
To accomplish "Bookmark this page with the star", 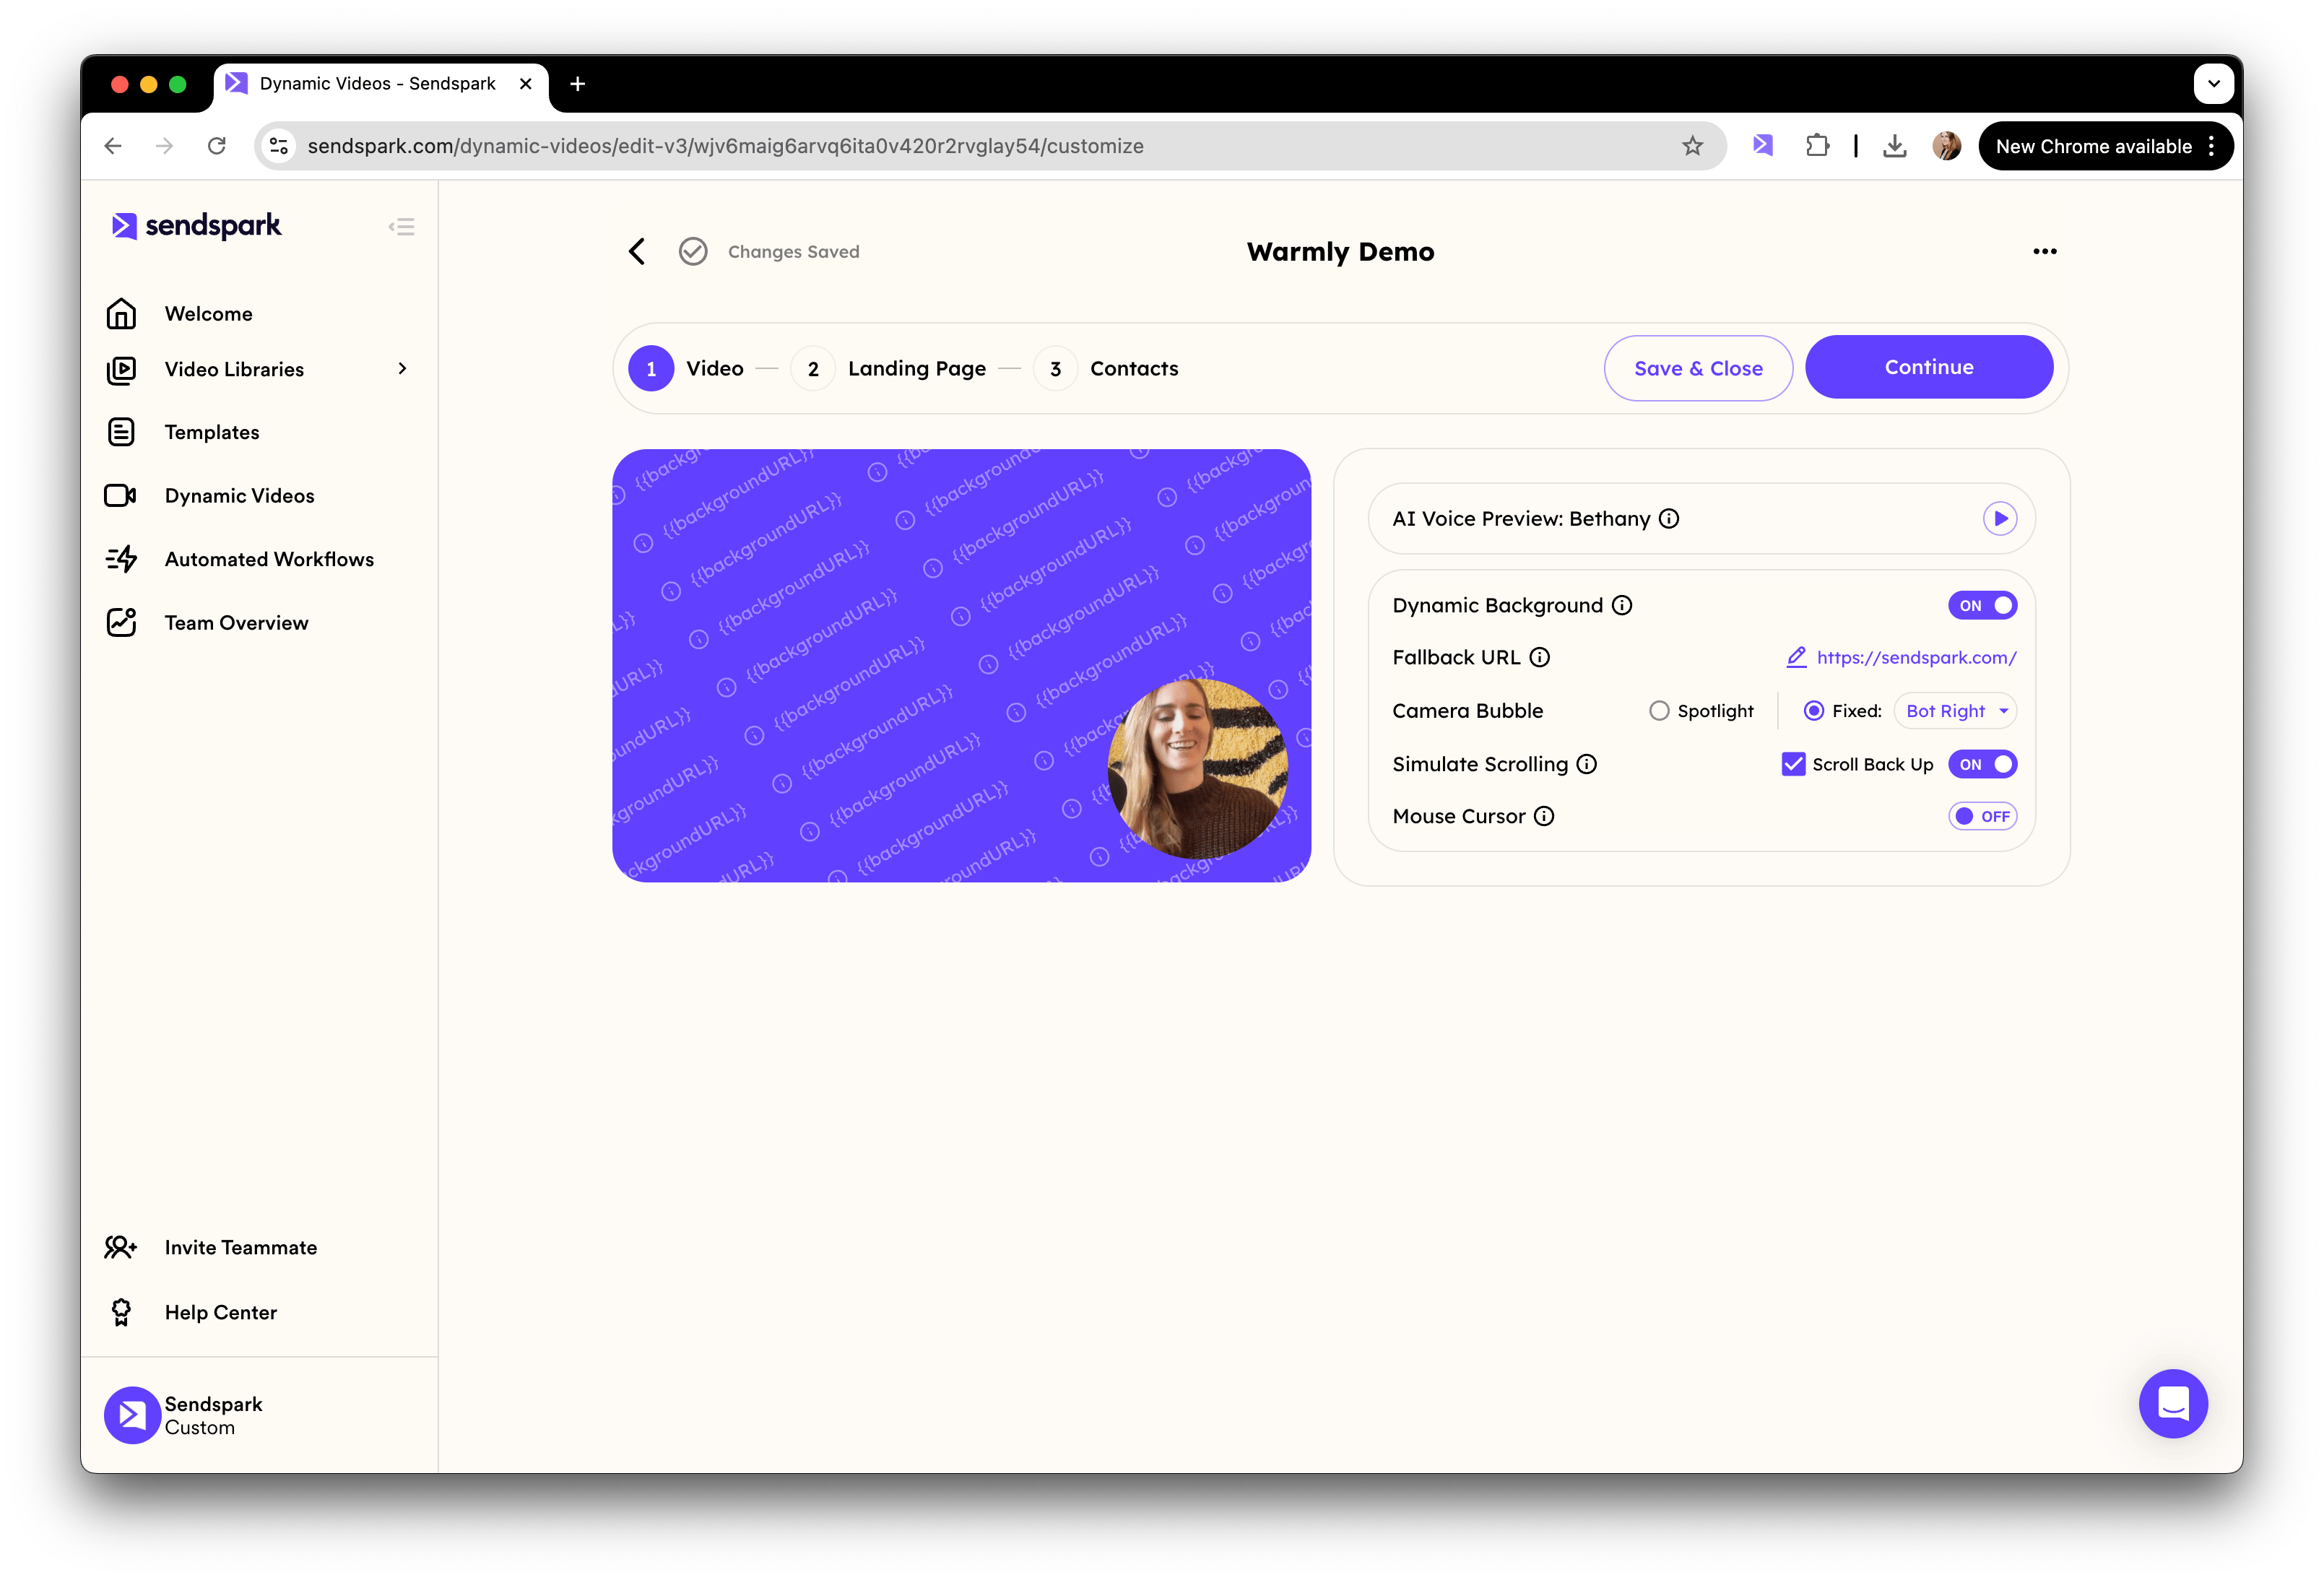I will coord(1692,146).
